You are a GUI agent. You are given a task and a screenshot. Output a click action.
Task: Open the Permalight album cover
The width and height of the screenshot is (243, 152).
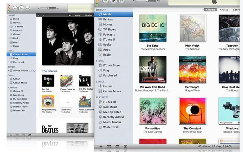[193, 69]
